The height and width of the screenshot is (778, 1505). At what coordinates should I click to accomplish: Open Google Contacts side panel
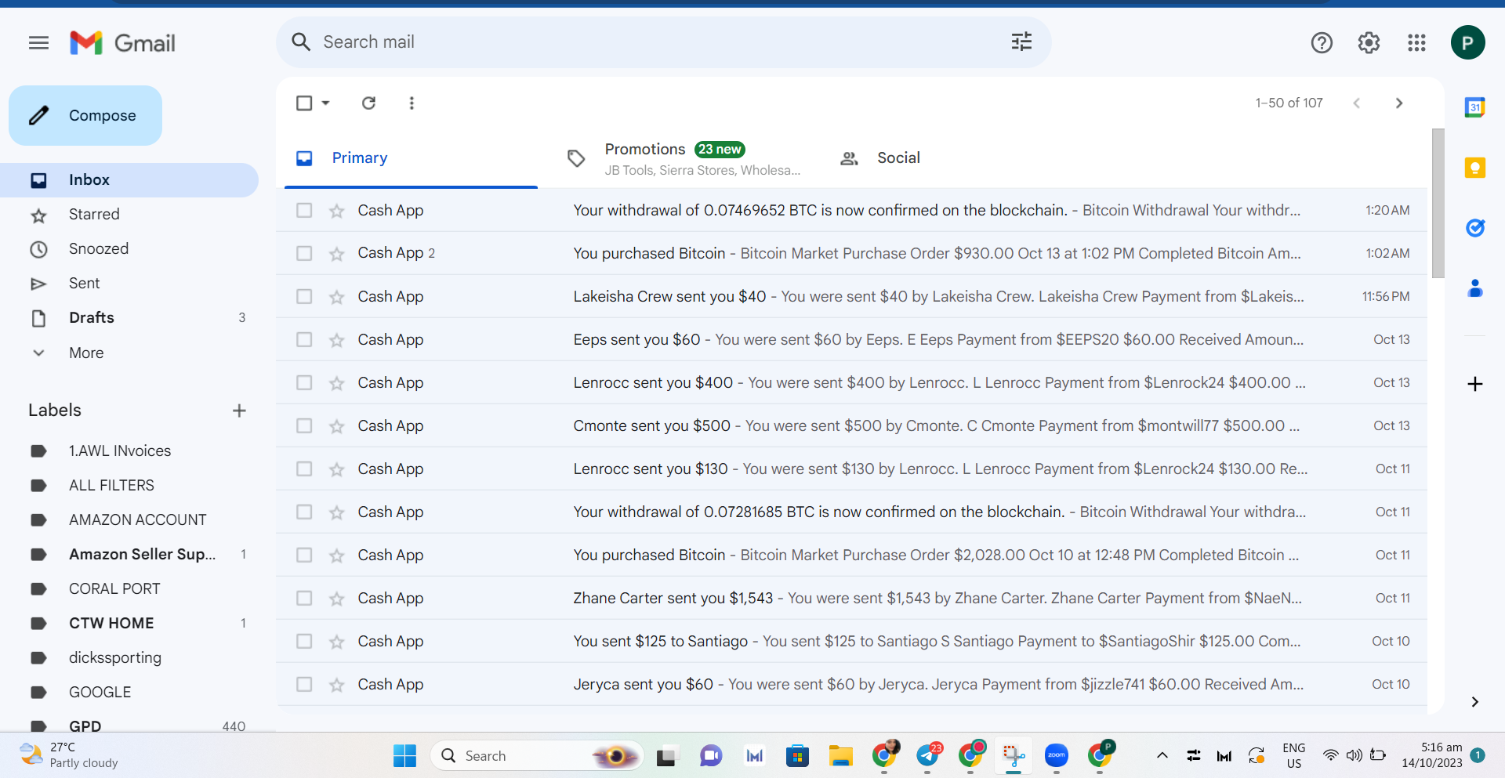coord(1474,288)
